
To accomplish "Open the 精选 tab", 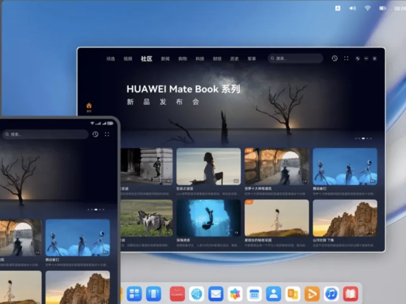I will tap(111, 59).
